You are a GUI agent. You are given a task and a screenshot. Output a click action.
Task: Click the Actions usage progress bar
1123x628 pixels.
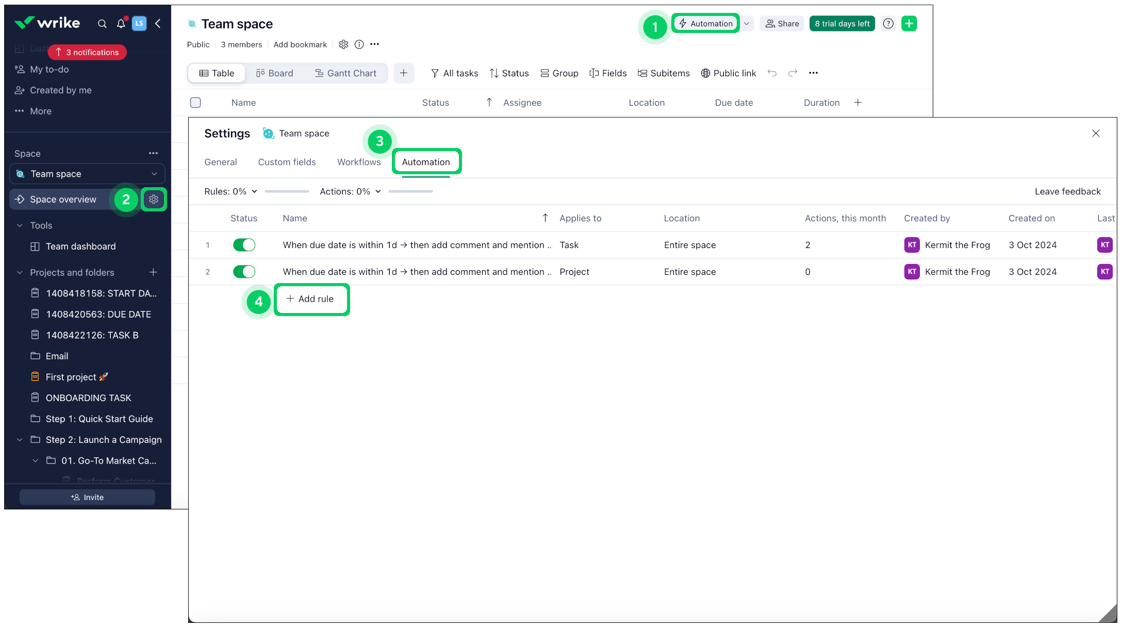coord(410,191)
